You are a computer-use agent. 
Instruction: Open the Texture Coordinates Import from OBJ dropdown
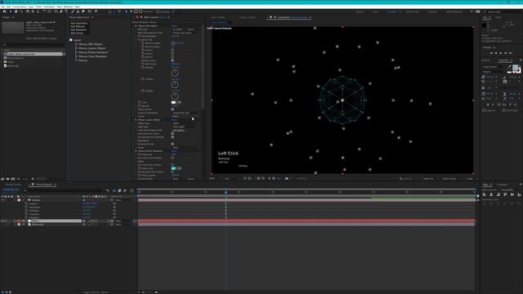[186, 113]
